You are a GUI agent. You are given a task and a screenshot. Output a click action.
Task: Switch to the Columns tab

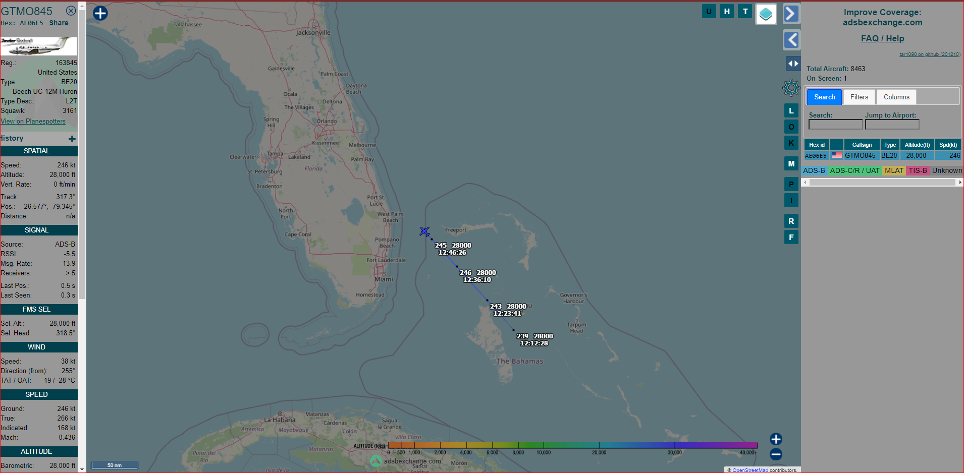click(896, 97)
